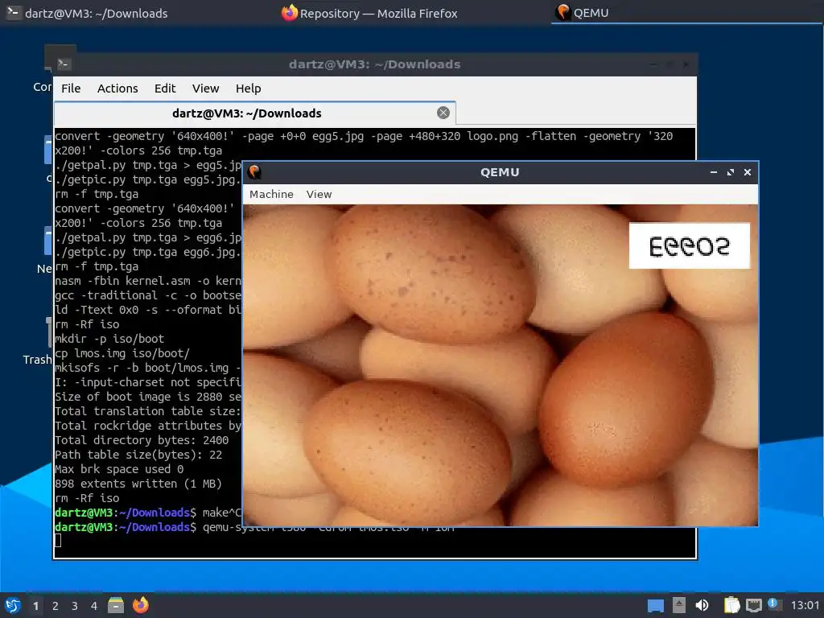Click 'Total directory bytes: 2400' line

(x=142, y=440)
